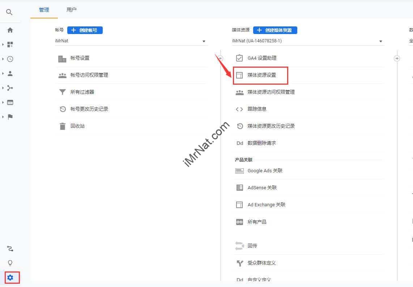Click the checkmark clipboard icon for GA4 设置助理

(239, 58)
